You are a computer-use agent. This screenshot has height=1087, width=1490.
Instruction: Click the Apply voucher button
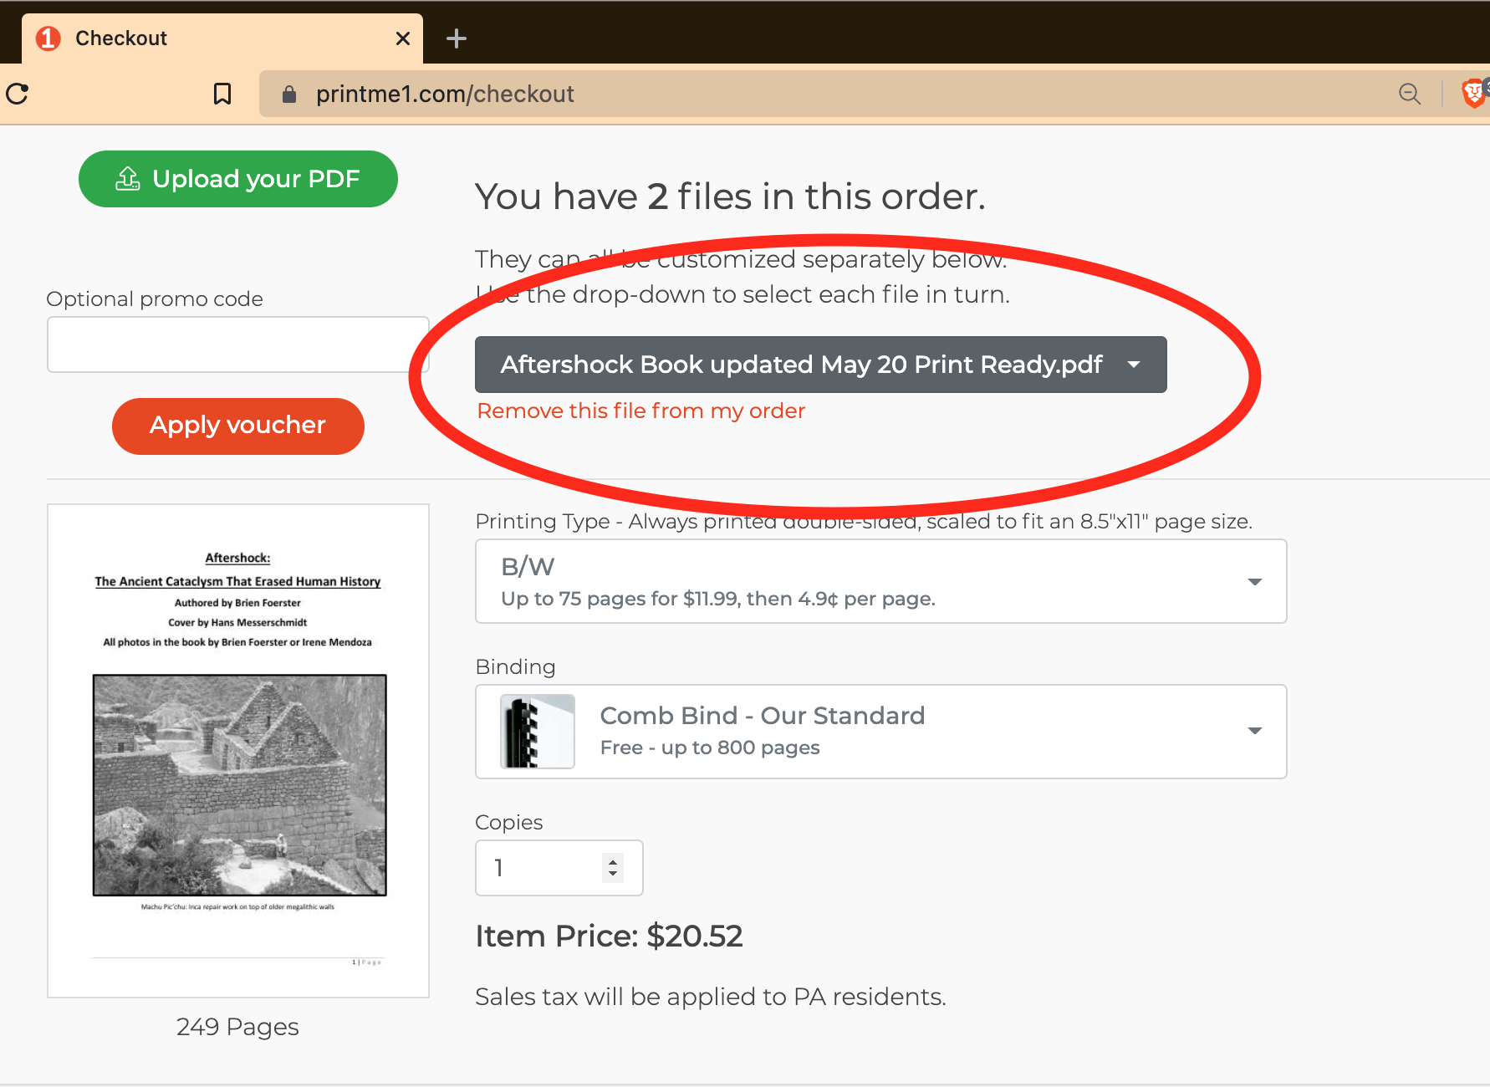click(238, 426)
